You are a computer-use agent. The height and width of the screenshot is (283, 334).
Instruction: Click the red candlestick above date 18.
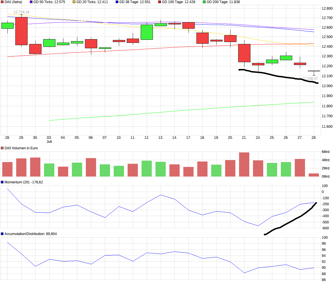click(x=203, y=38)
